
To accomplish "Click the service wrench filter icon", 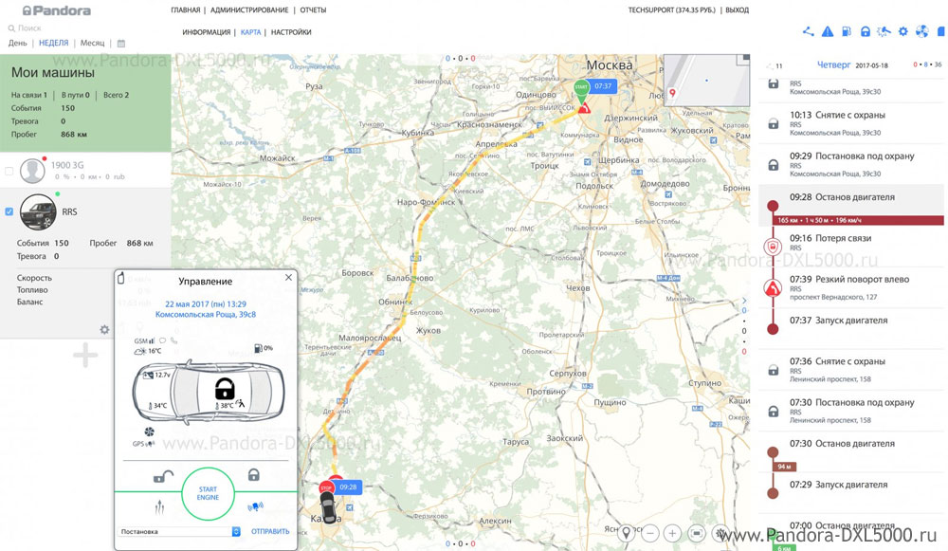I will coord(884,31).
